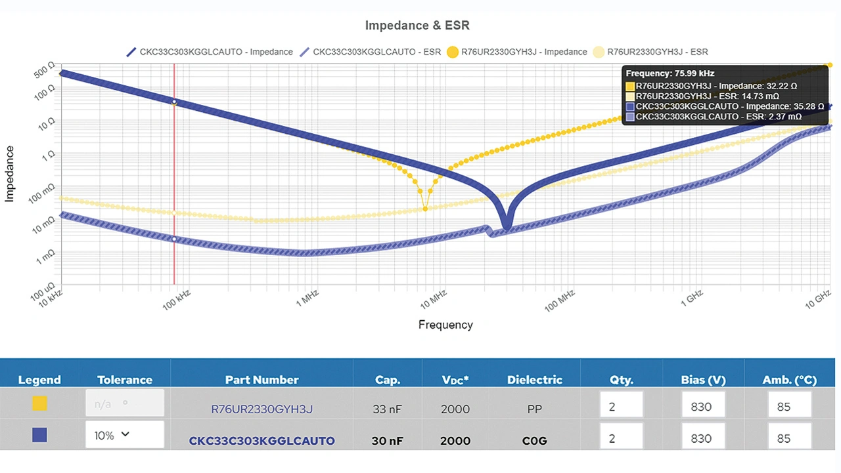Click the yellow legend swatch in table

click(39, 404)
